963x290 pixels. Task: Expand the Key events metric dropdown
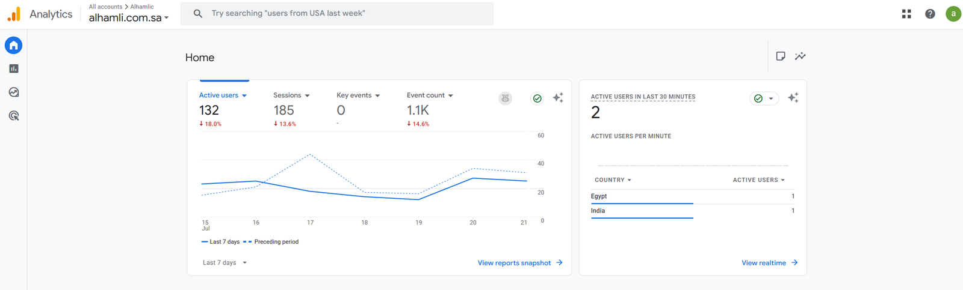click(359, 95)
